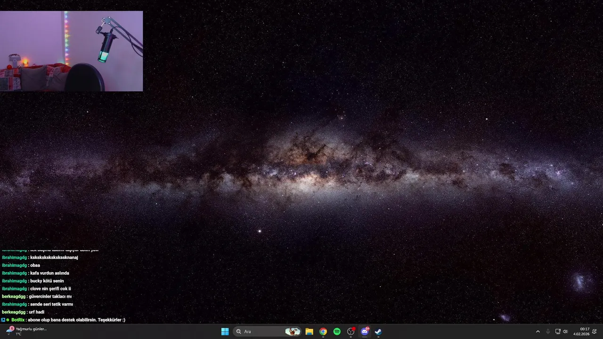
Task: Open the weather widget showing 1°C
Action: [x=27, y=331]
